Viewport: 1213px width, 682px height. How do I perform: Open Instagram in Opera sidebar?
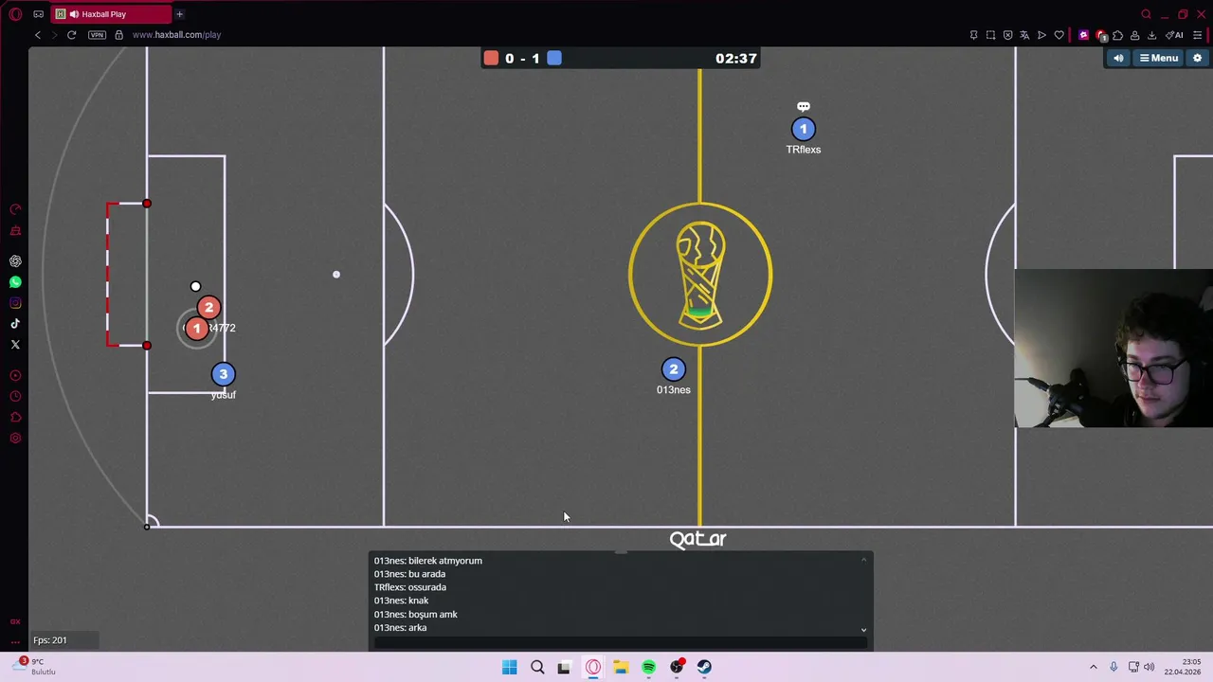click(15, 303)
